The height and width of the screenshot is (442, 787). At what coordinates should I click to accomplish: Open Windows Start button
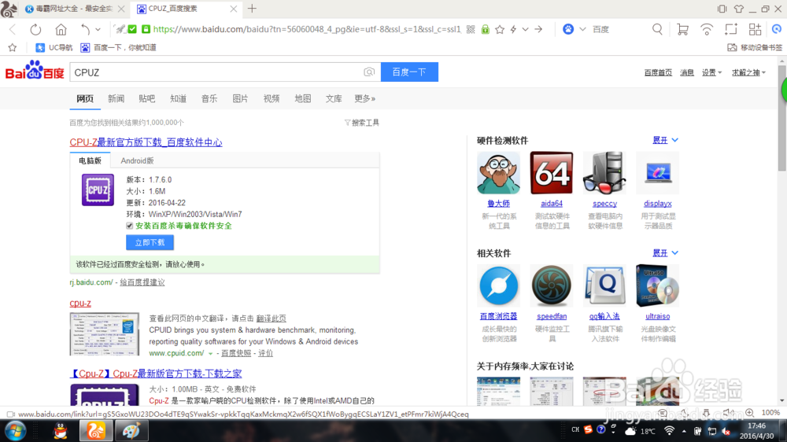pos(15,431)
